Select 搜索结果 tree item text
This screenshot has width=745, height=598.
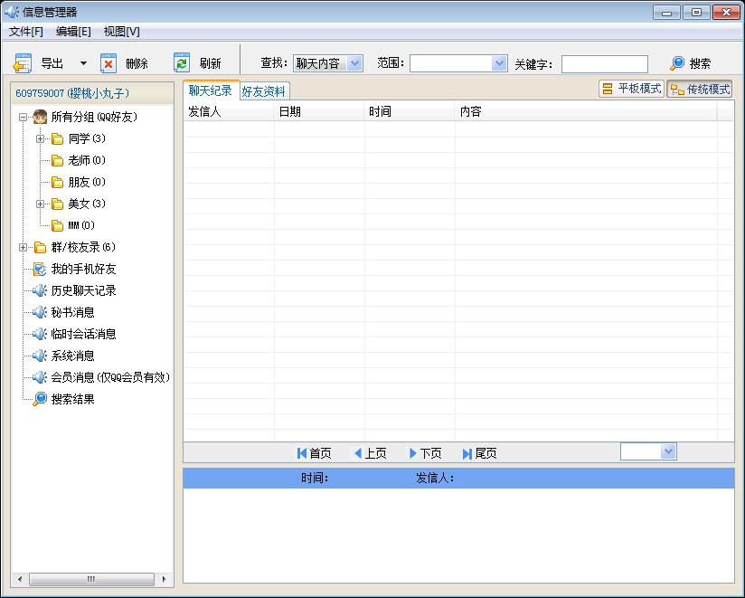(72, 399)
